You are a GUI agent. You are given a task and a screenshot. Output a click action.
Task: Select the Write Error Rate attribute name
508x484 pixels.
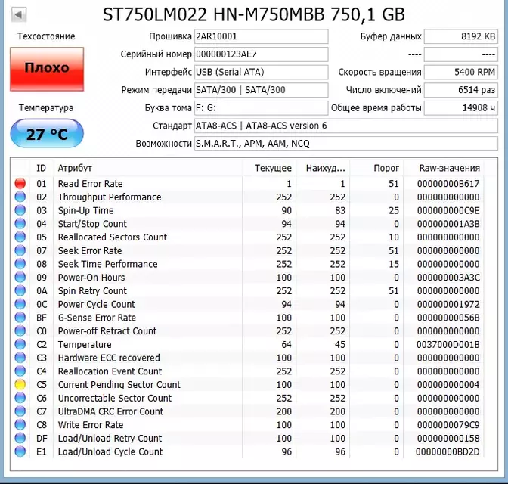point(91,425)
